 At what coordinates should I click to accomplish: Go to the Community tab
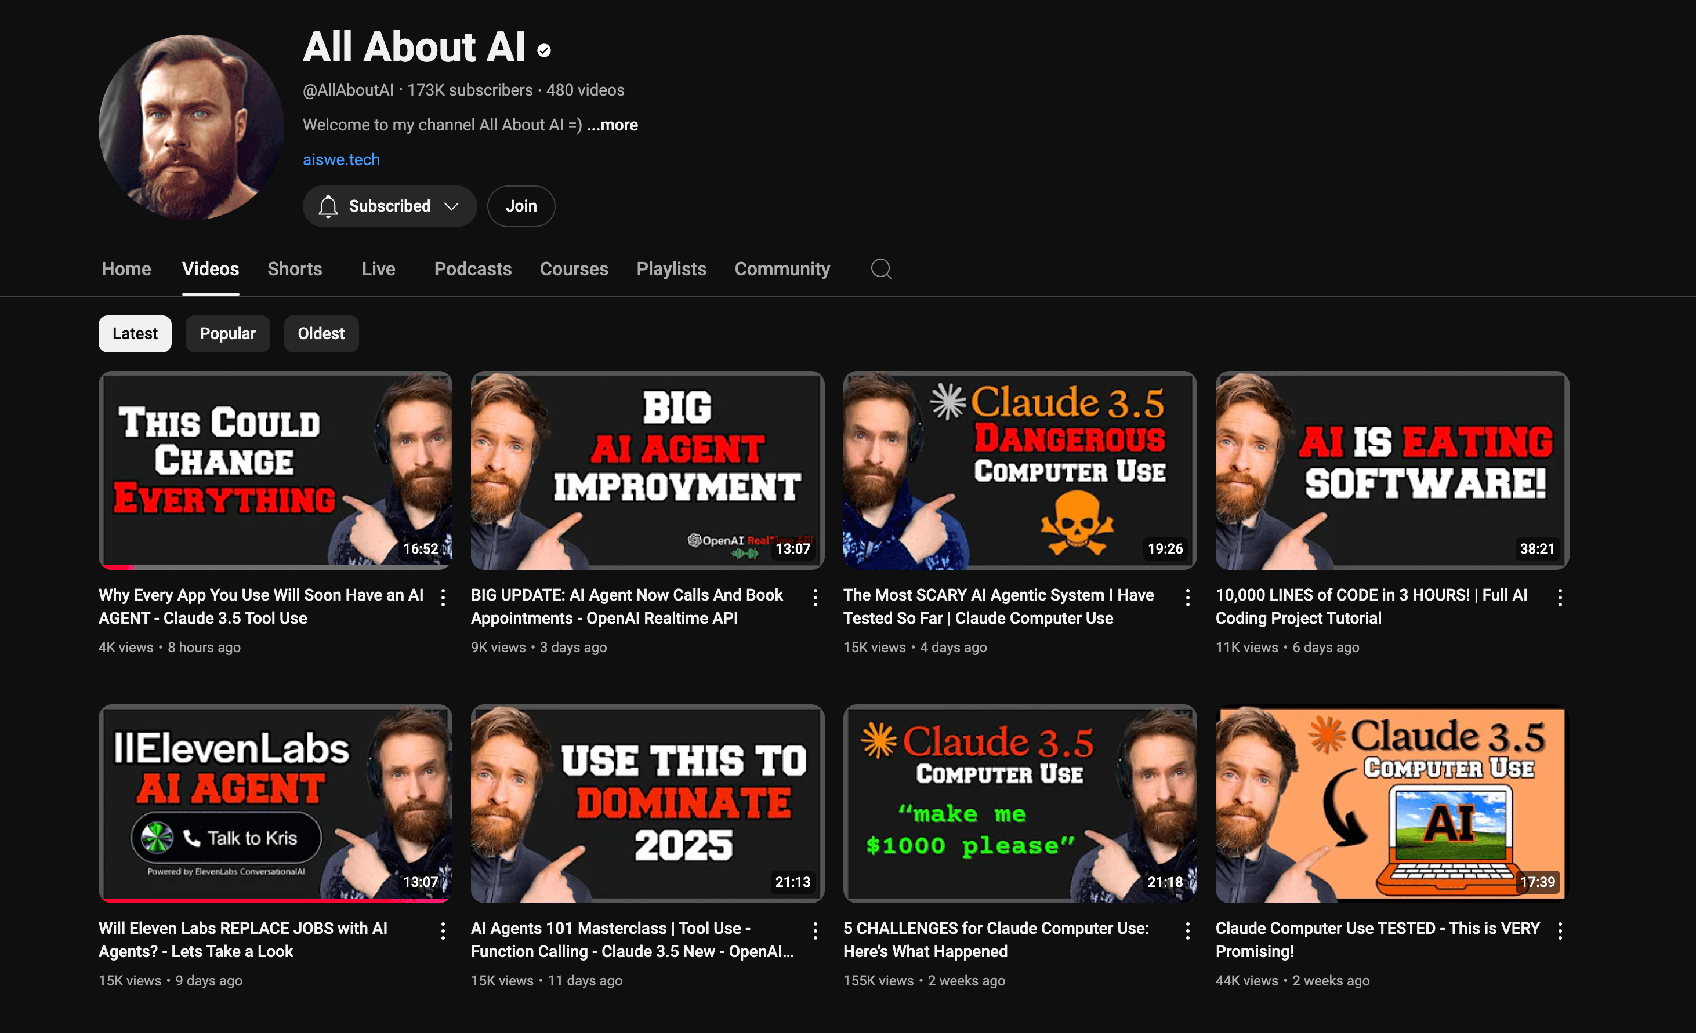click(x=782, y=269)
